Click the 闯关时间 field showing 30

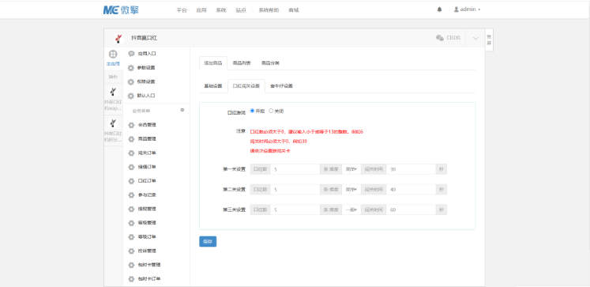tap(411, 169)
